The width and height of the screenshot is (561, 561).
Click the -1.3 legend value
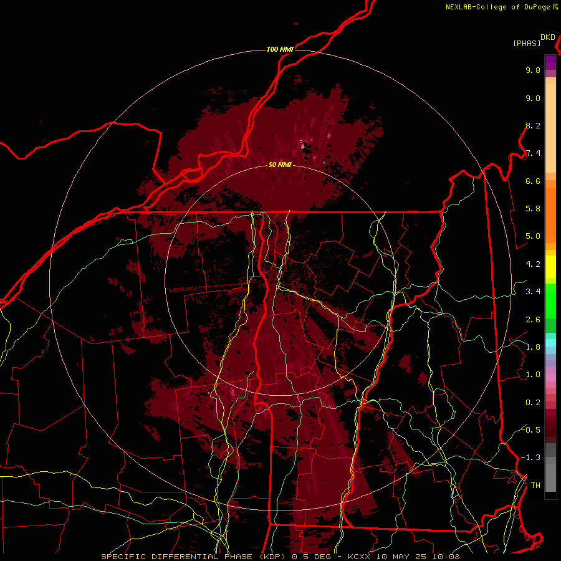pyautogui.click(x=530, y=458)
